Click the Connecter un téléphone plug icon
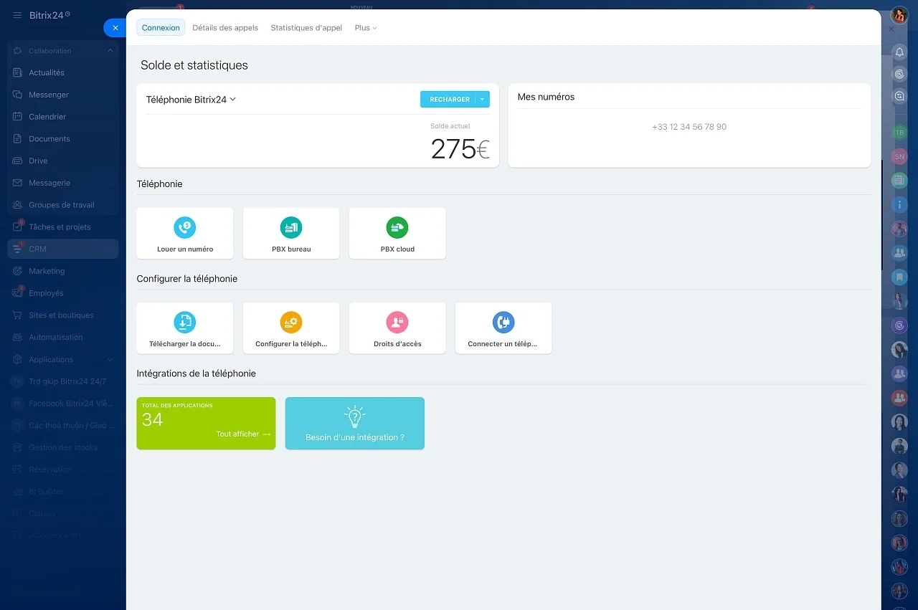The width and height of the screenshot is (918, 610). pyautogui.click(x=503, y=322)
